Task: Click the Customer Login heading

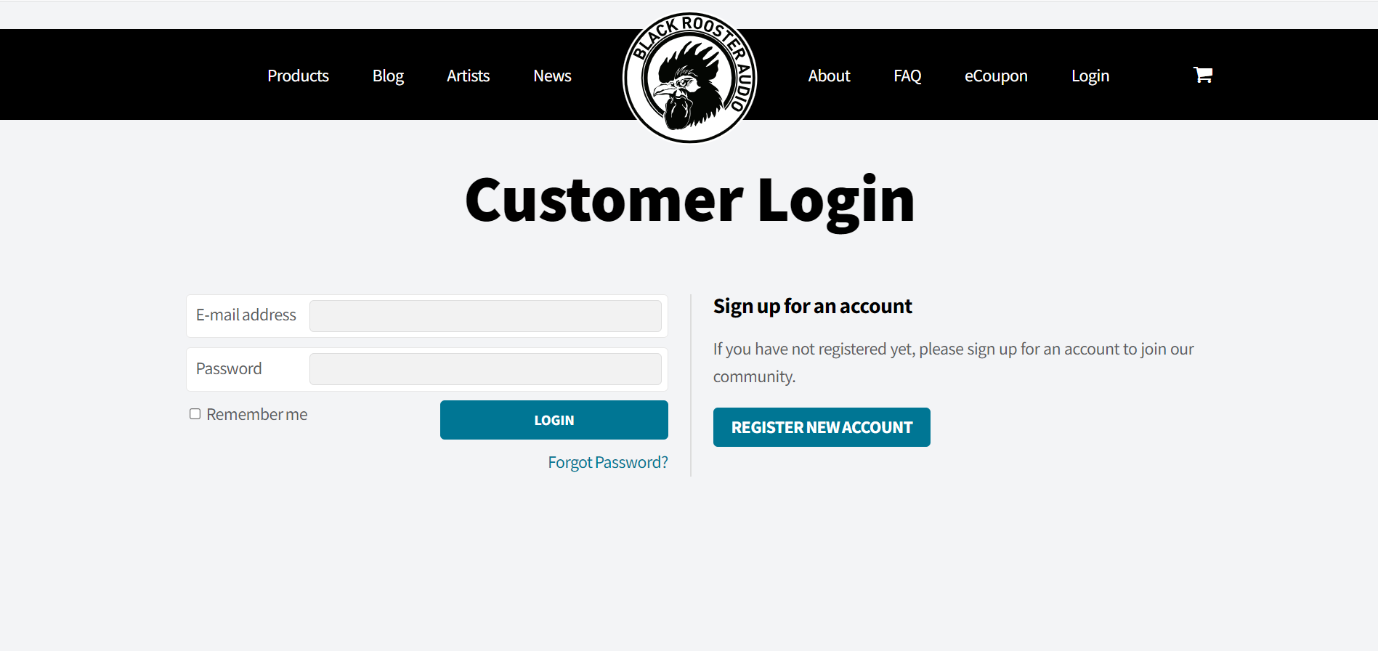Action: 689,201
